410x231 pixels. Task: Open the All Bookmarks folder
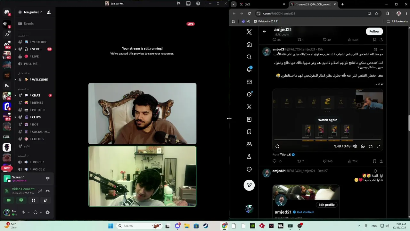397,21
